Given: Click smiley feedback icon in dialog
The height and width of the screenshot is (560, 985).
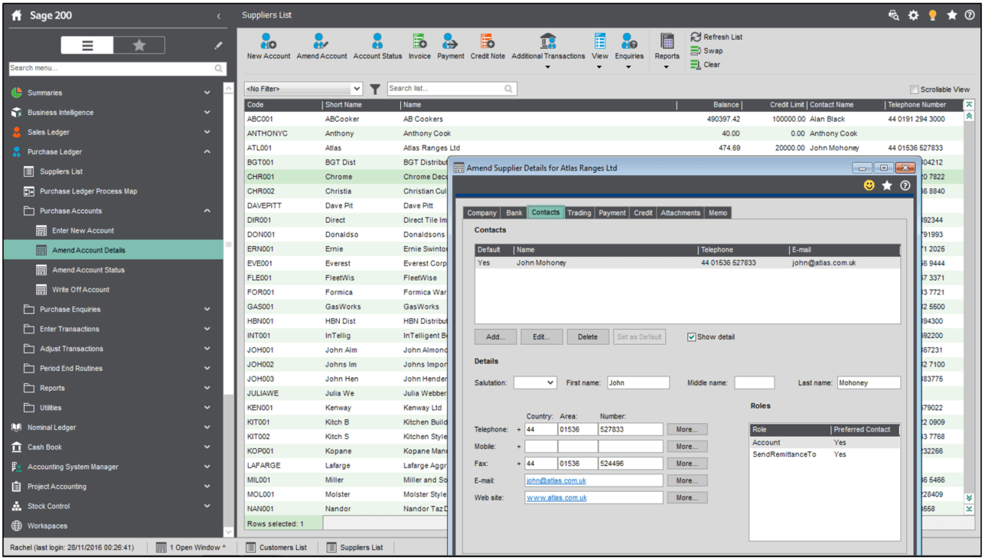Looking at the screenshot, I should (x=869, y=185).
